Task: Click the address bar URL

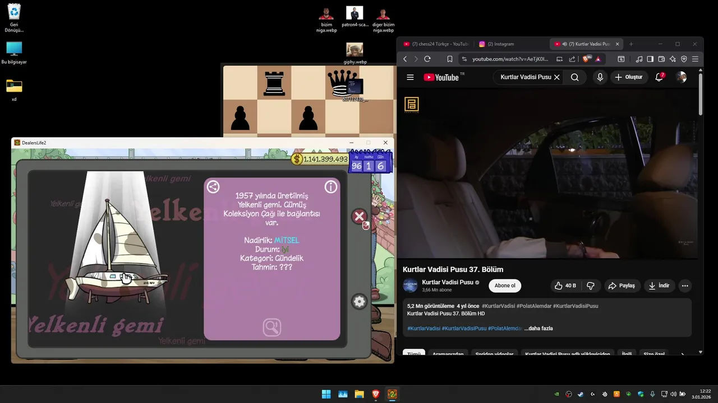Action: (510, 59)
